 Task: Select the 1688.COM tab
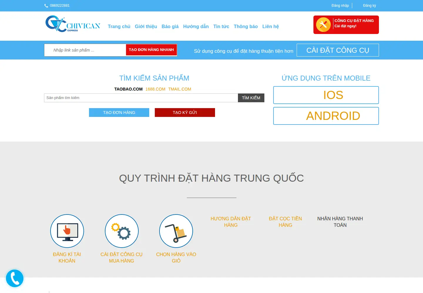pos(155,89)
